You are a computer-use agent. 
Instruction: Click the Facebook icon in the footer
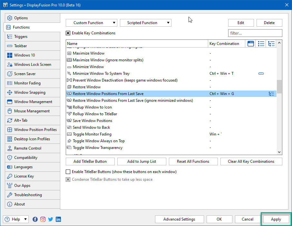coord(35,219)
